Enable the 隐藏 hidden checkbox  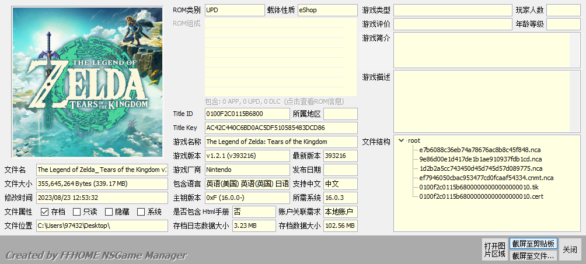pos(108,212)
